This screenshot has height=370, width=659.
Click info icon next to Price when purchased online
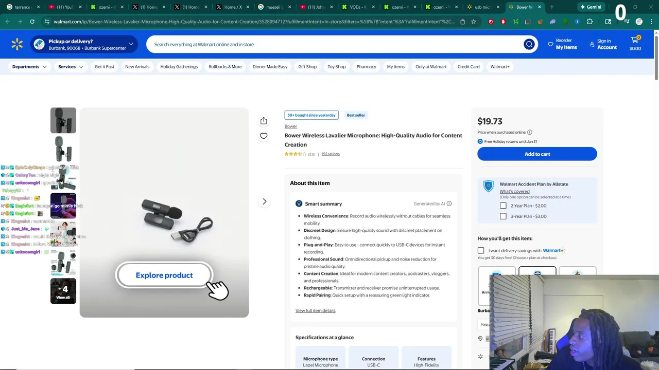coord(529,133)
